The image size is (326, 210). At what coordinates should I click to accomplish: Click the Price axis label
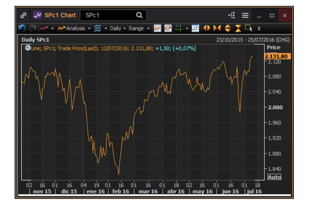click(273, 48)
